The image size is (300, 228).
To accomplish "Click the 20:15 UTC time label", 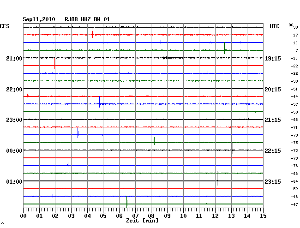I will pos(273,90).
